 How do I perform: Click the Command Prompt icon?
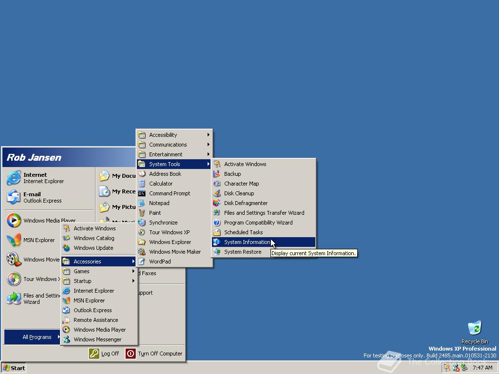142,193
